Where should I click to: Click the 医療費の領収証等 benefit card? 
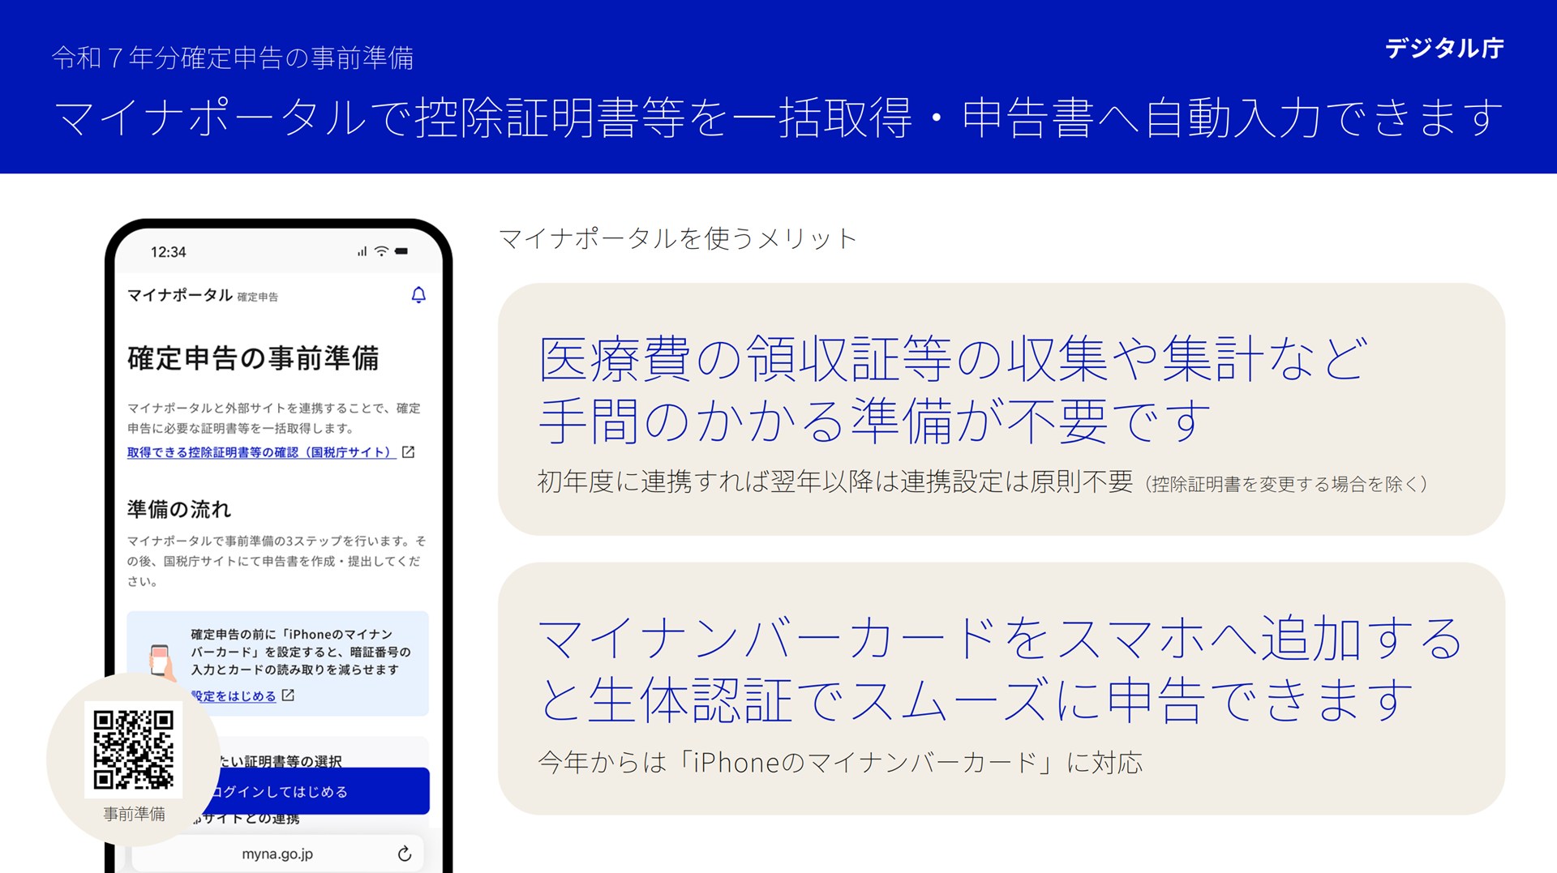tap(1002, 409)
